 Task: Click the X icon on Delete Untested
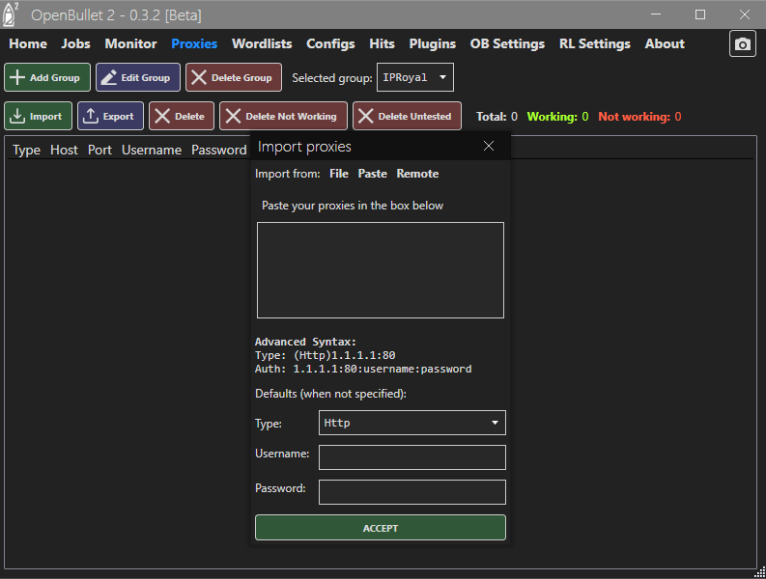pos(365,117)
